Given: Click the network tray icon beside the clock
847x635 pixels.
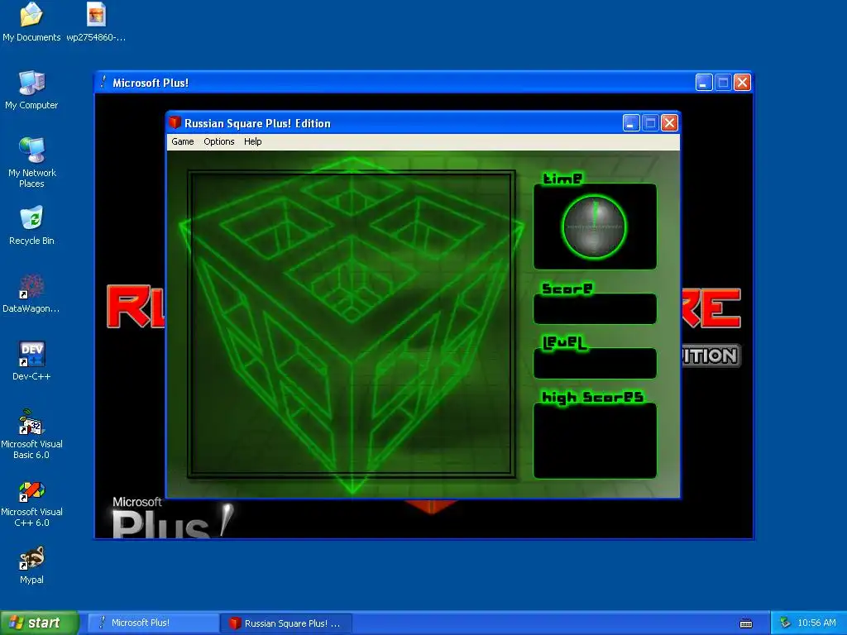Looking at the screenshot, I should (785, 623).
